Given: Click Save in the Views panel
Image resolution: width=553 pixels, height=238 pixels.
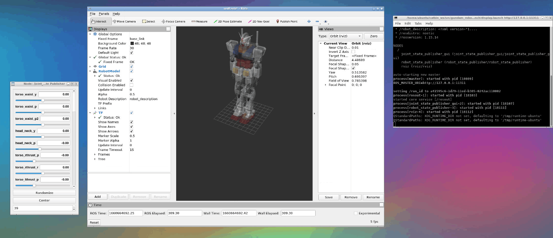Looking at the screenshot, I should coord(329,197).
